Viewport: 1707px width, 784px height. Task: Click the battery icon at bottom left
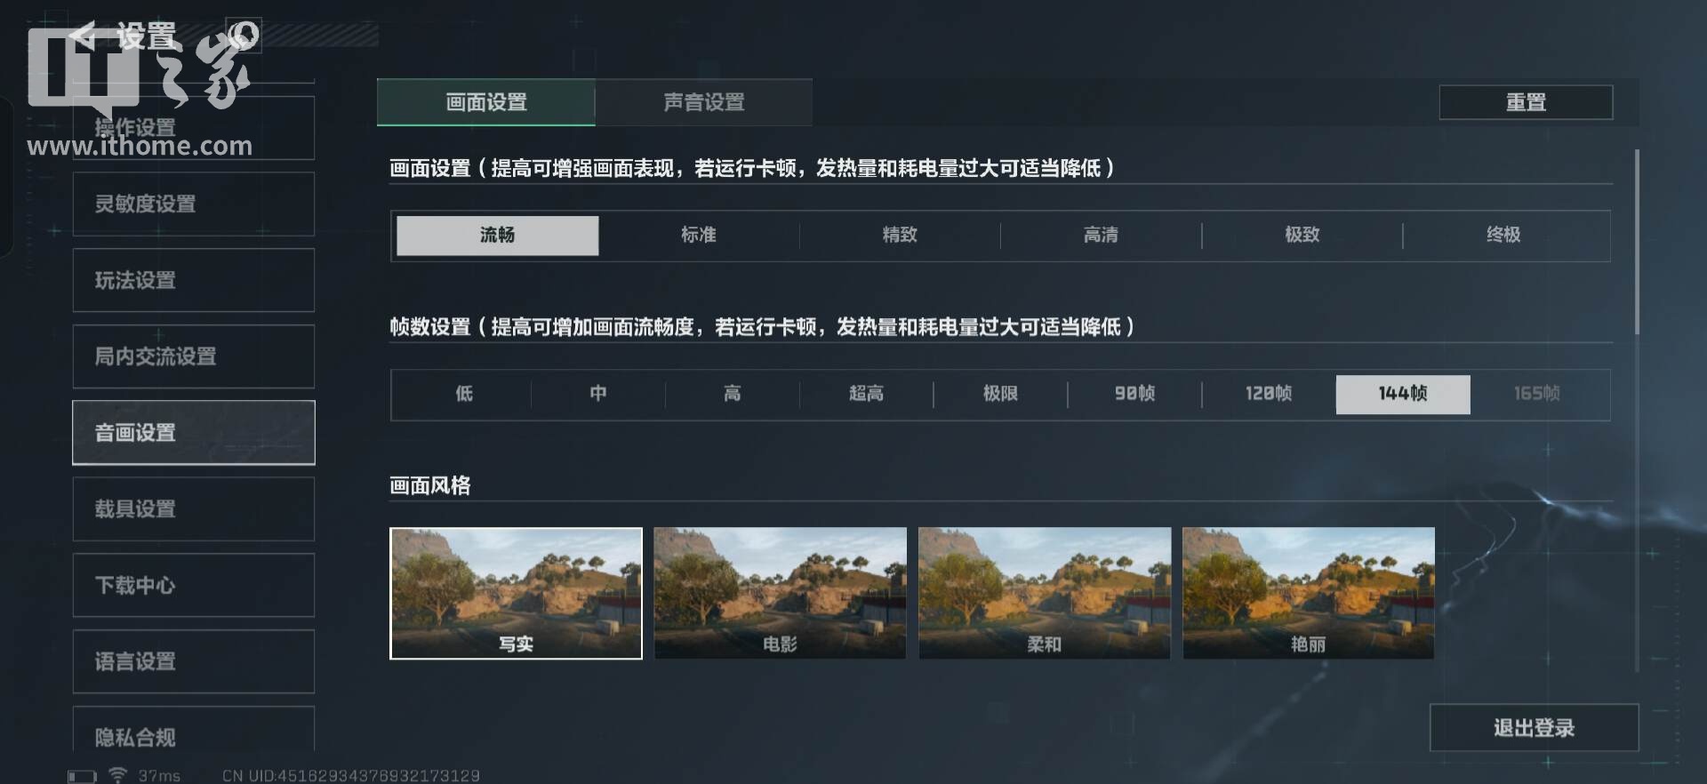coord(82,776)
